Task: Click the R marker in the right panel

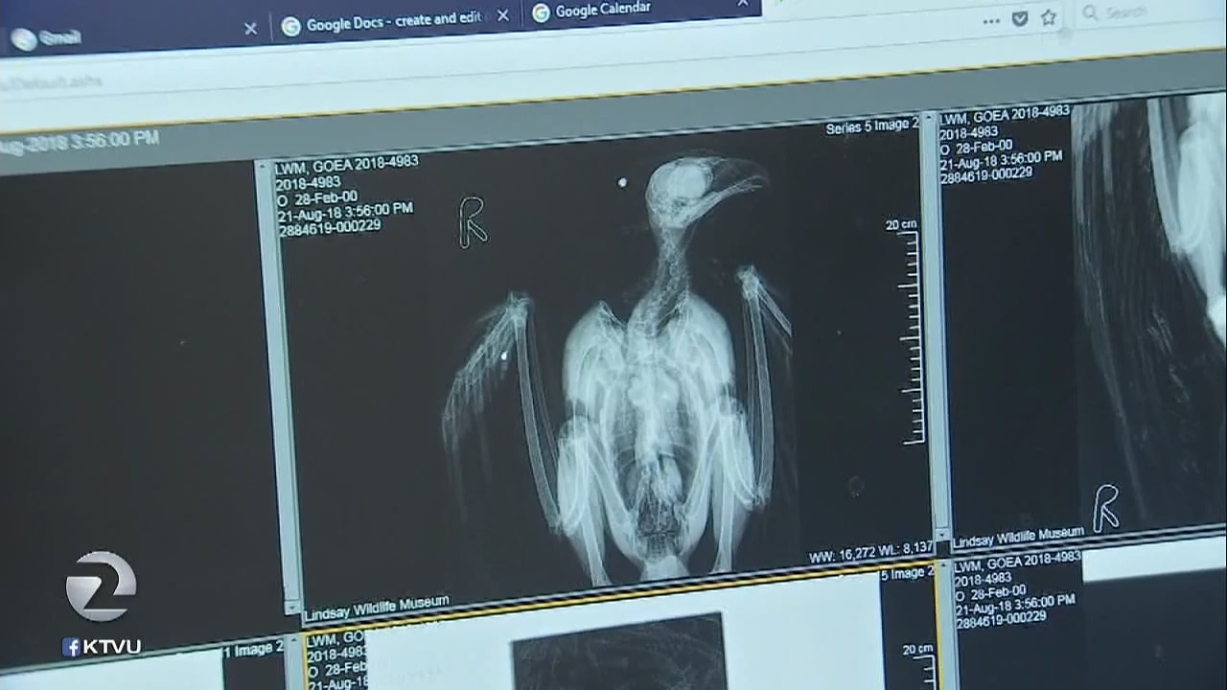Action: pos(1106,508)
